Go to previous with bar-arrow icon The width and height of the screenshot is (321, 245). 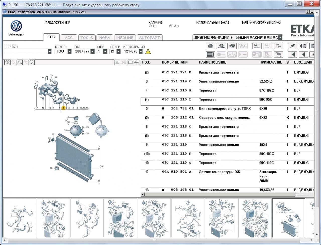[x=303, y=55]
